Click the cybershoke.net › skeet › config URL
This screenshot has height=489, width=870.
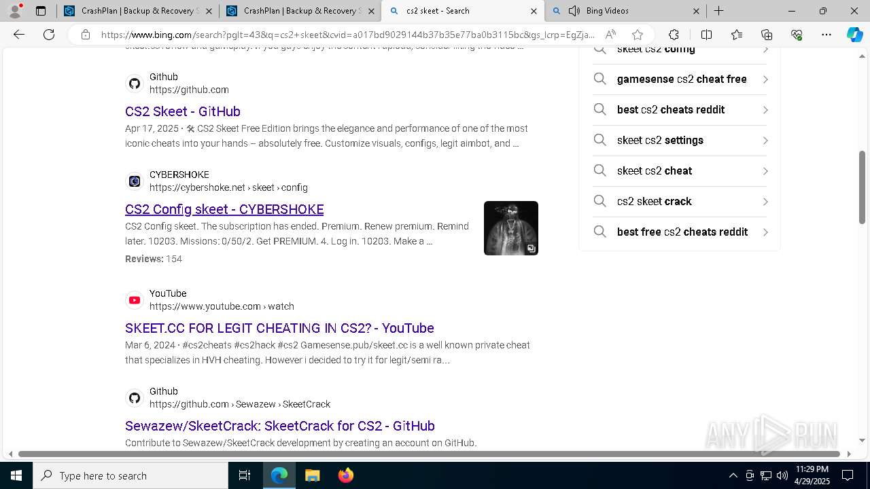click(228, 187)
